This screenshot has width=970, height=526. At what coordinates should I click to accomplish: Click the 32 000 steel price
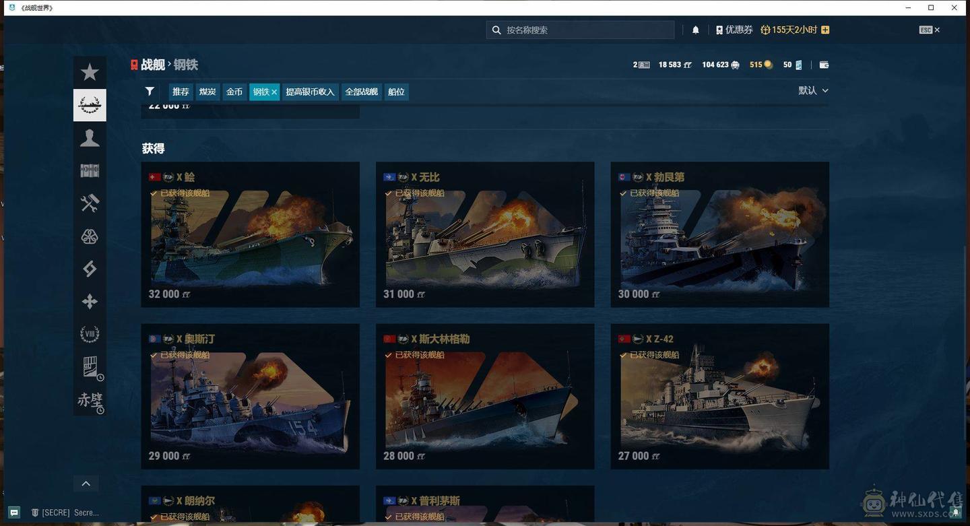[x=170, y=294]
